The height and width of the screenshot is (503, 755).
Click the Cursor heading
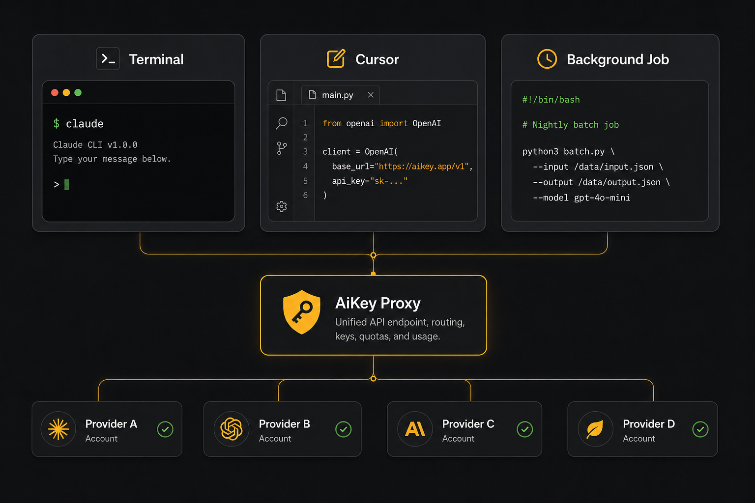pos(377,59)
